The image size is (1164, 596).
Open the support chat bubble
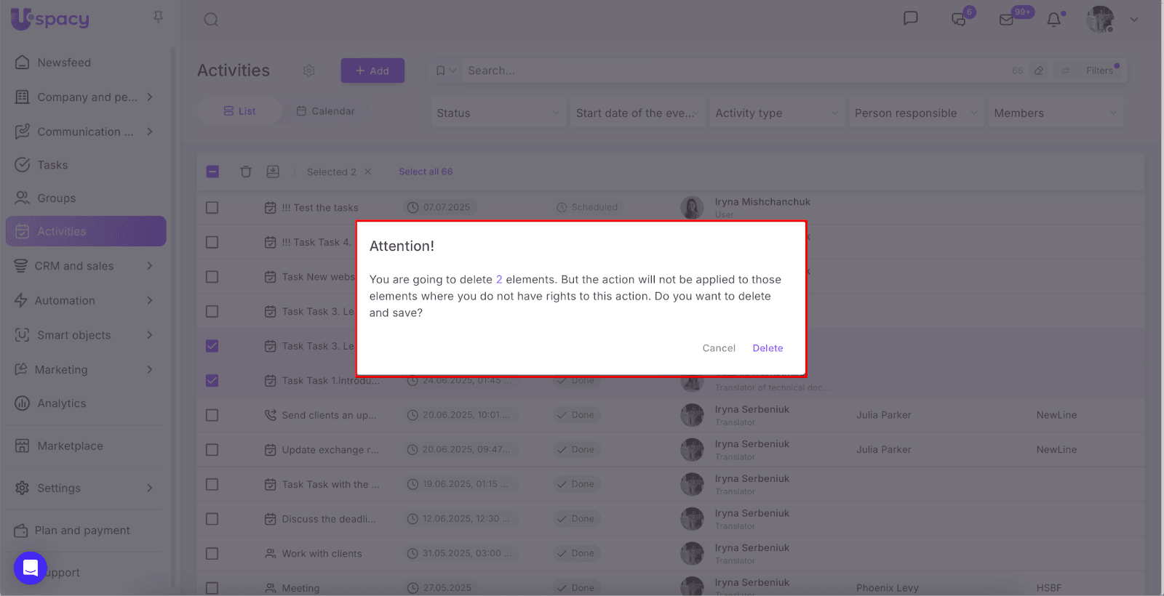[x=31, y=568]
